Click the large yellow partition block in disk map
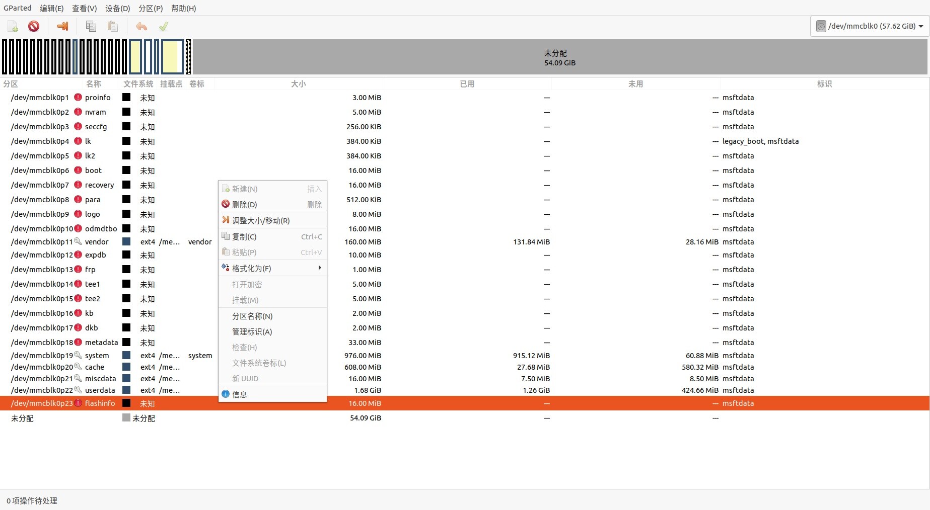 [x=172, y=57]
